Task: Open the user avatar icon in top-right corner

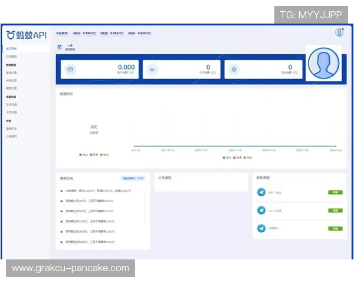Action: click(x=339, y=32)
